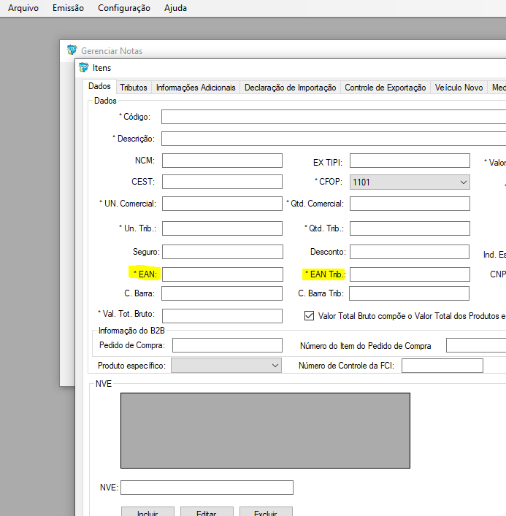Switch to the Tributos tab
506x516 pixels.
click(134, 88)
